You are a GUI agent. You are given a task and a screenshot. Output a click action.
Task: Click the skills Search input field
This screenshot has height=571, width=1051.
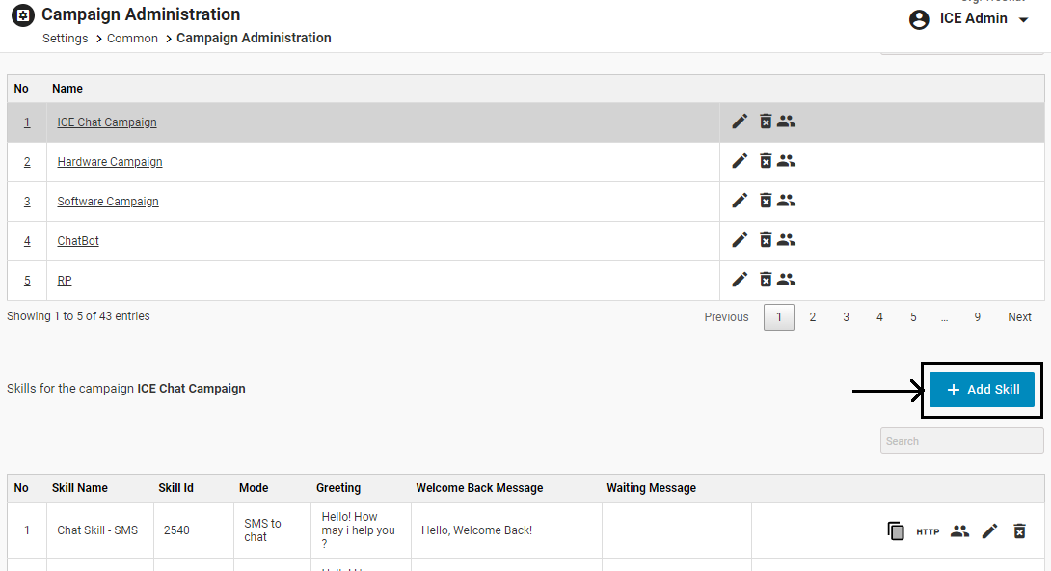click(961, 441)
